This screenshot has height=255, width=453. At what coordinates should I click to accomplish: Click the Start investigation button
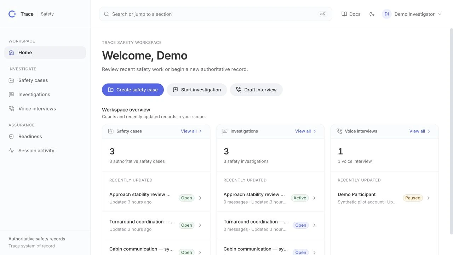[x=197, y=90]
